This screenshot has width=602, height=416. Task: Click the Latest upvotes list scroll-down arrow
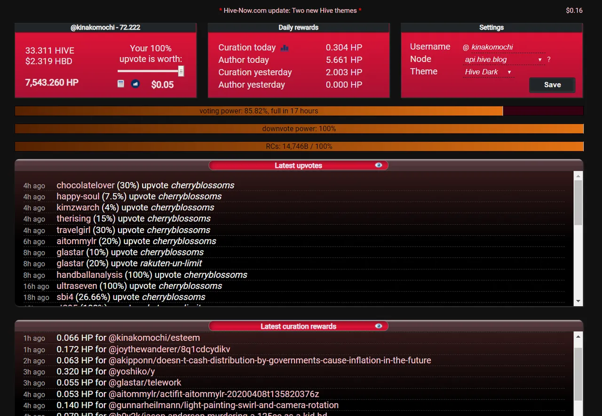(x=578, y=301)
